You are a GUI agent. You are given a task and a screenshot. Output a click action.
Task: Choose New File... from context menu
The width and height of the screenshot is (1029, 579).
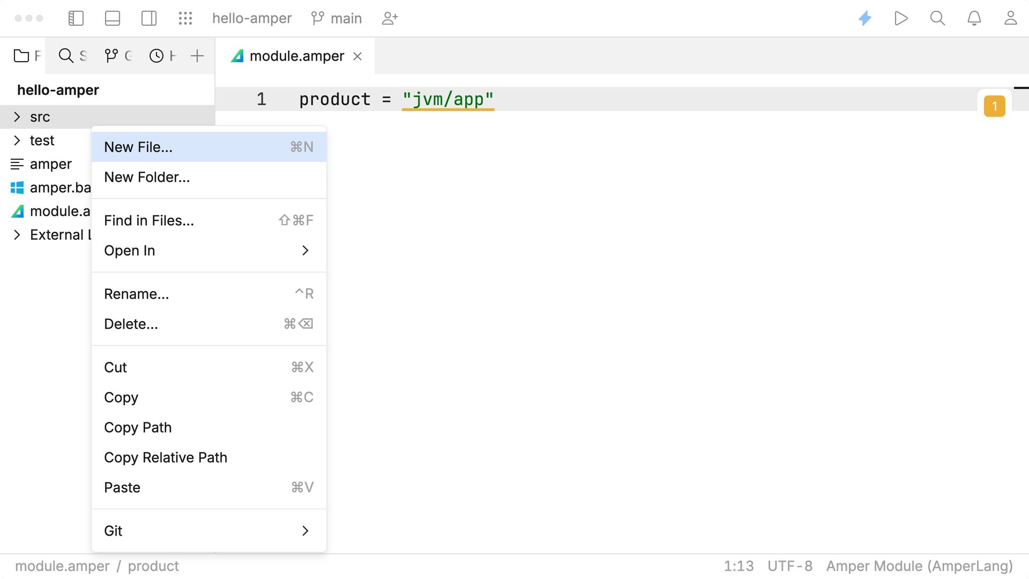click(x=209, y=147)
